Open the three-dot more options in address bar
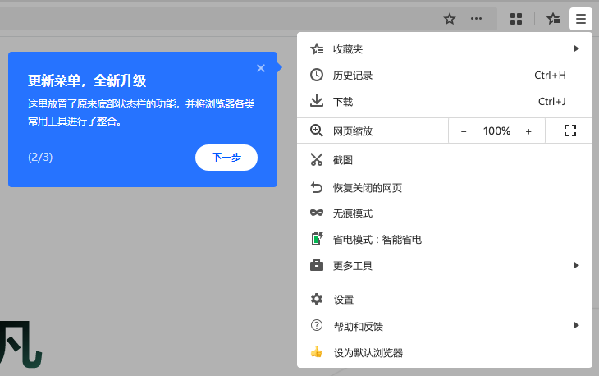This screenshot has width=599, height=376. coord(476,18)
